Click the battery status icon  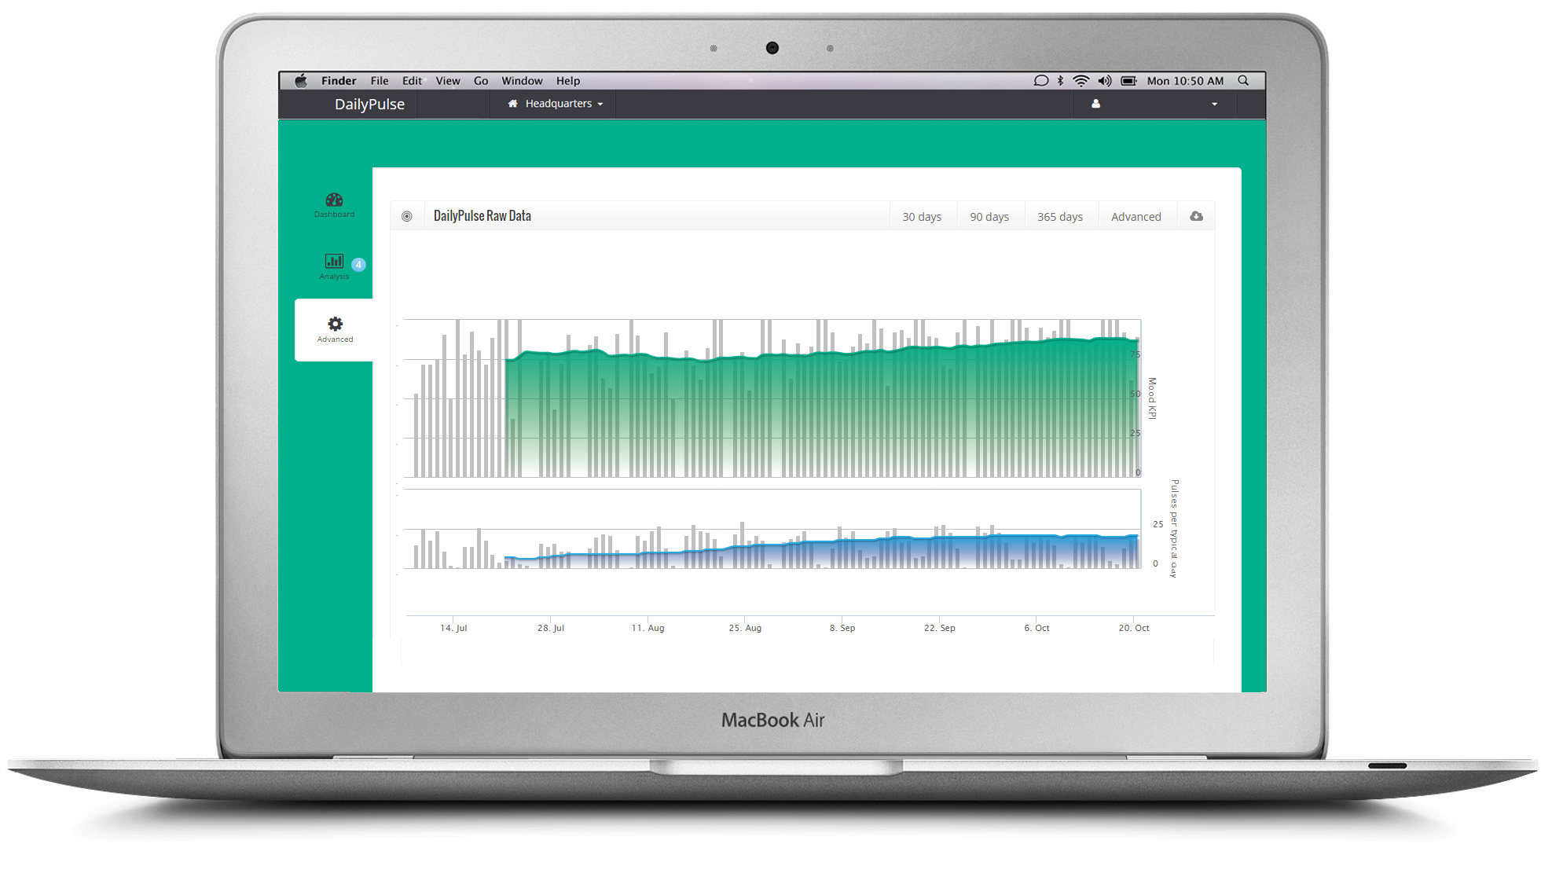pos(1129,81)
